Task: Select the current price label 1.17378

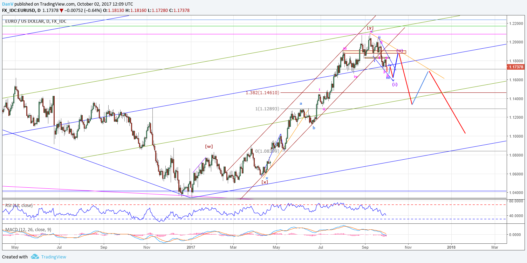Action: [516, 67]
